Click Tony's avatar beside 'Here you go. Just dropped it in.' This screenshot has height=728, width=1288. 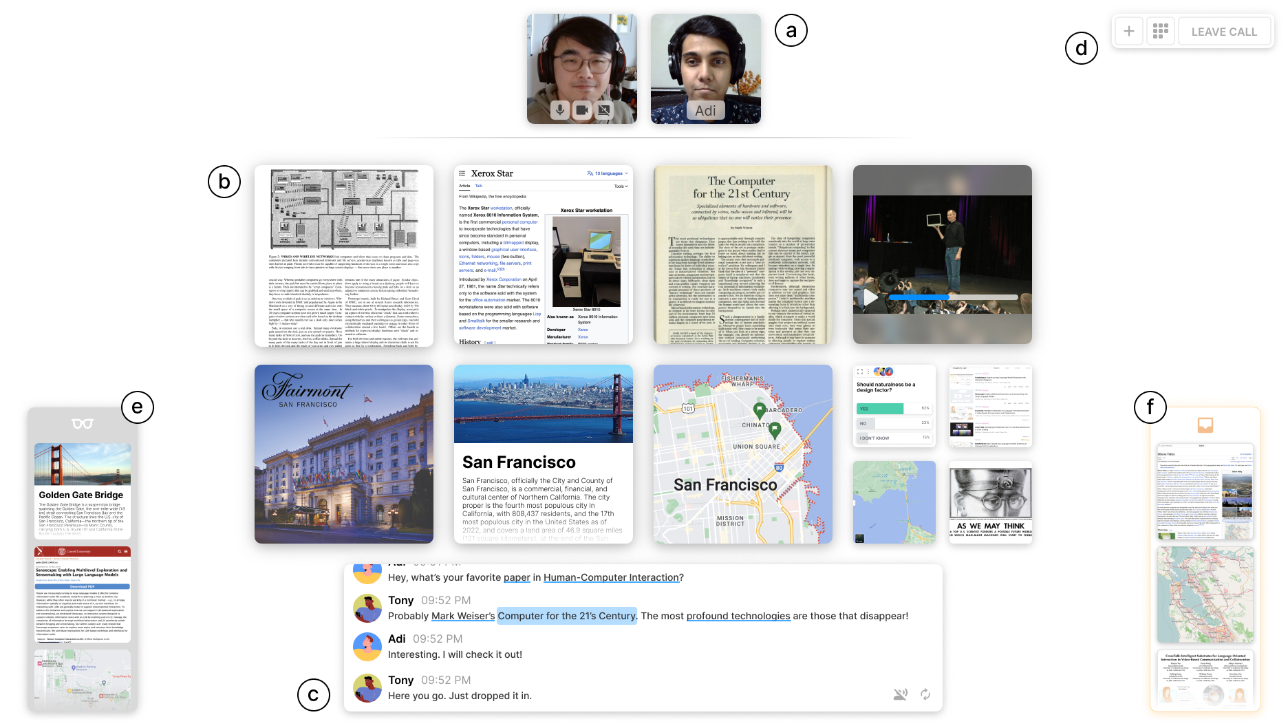point(367,688)
